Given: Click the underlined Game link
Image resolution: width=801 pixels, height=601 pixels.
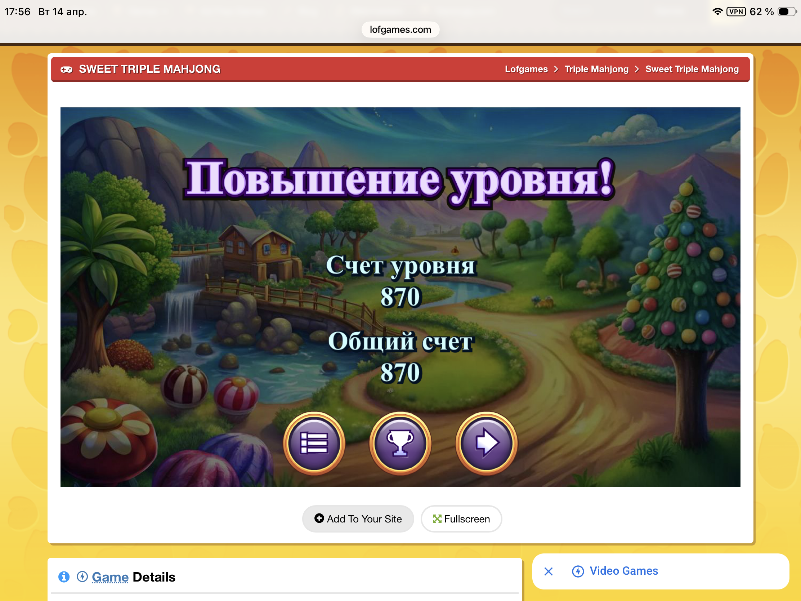Looking at the screenshot, I should click(110, 577).
